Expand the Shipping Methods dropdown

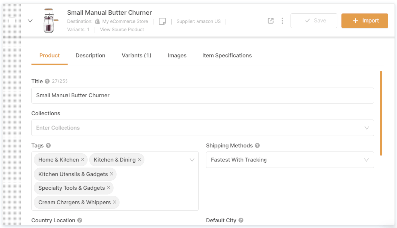click(x=367, y=160)
